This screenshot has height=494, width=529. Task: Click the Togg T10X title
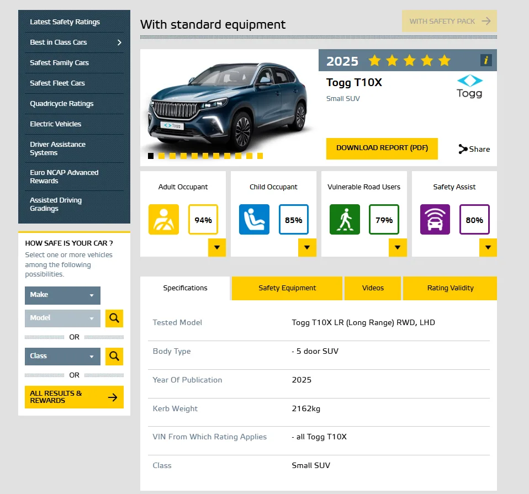coord(354,83)
